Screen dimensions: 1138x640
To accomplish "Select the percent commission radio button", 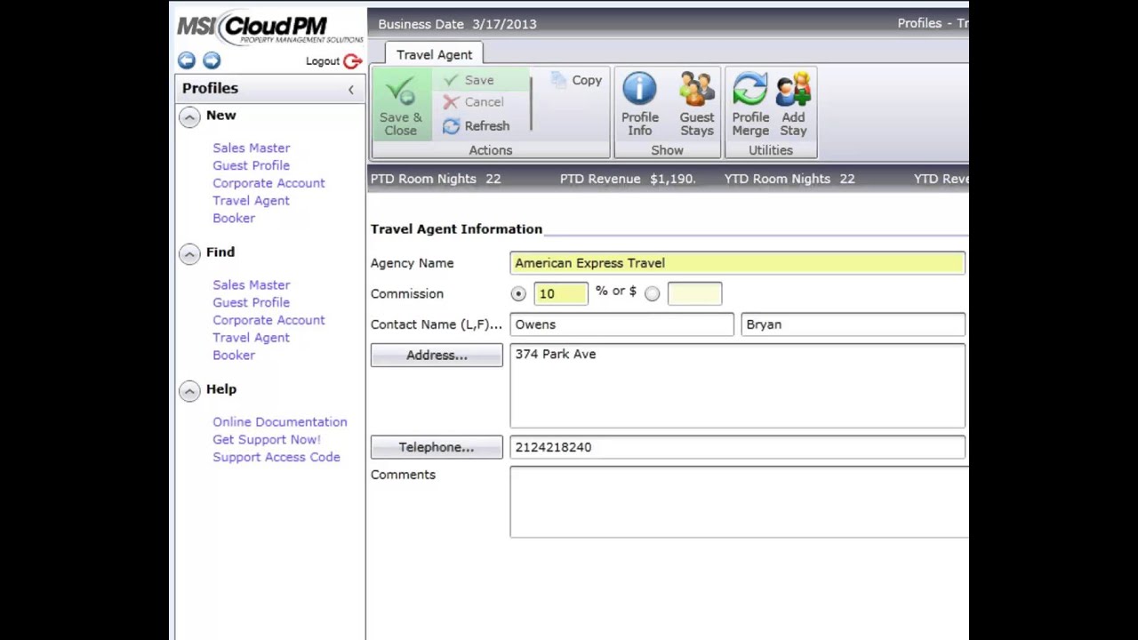I will 518,293.
